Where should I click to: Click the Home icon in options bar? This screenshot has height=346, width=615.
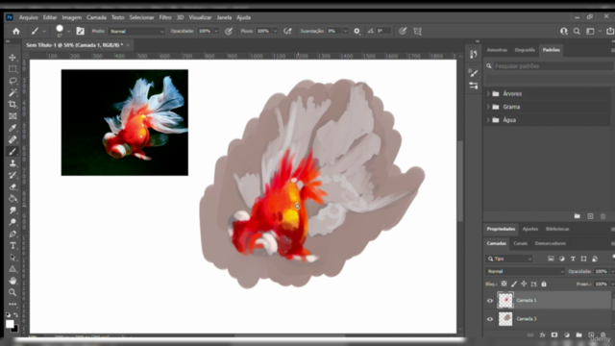16,31
